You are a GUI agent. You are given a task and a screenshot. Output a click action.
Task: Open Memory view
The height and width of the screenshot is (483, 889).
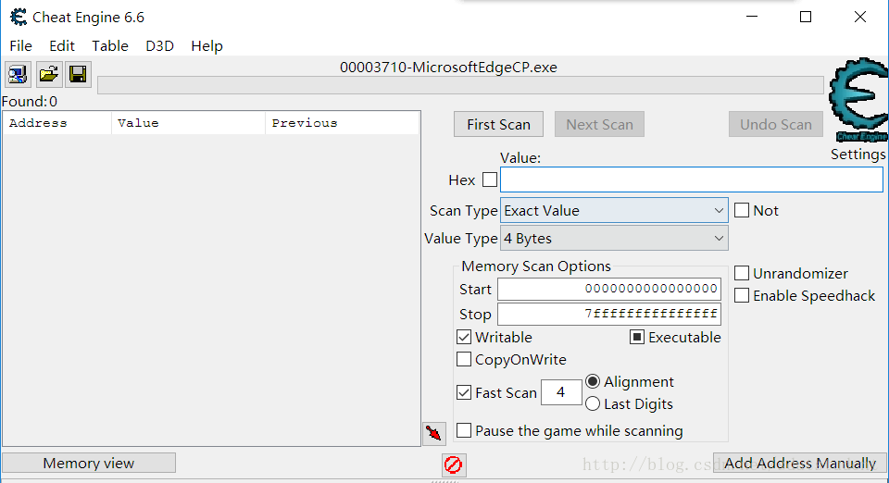pos(89,464)
